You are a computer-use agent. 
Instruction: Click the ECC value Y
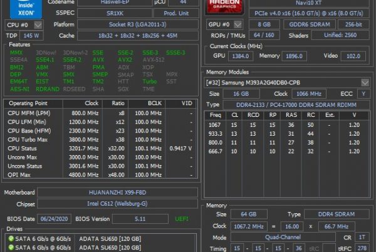(x=363, y=94)
